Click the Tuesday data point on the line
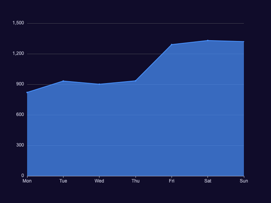The image size is (271, 203). (63, 81)
